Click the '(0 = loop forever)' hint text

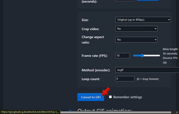click(148, 79)
